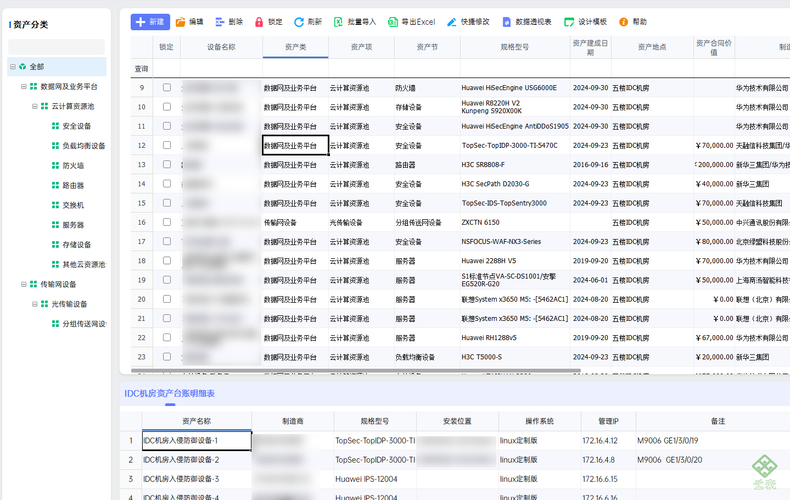This screenshot has width=790, height=500.
Task: Collapse the 数据网及业务平台 tree branch
Action: pos(24,87)
